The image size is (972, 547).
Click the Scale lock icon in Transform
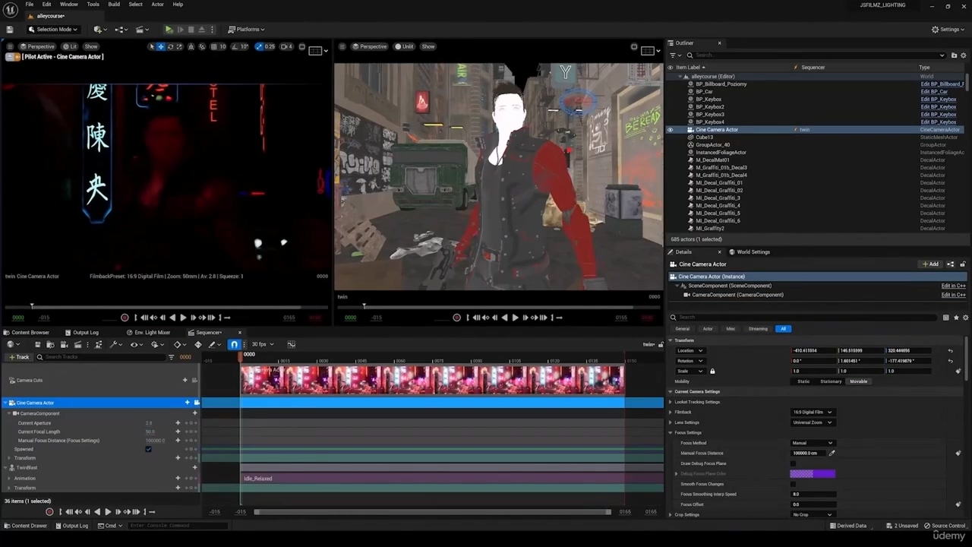click(712, 371)
